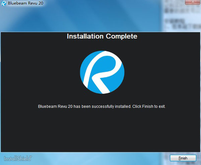Click the 'Bluebeam Revu 20' window title text
Image resolution: width=201 pixels, height=165 pixels.
click(25, 3)
